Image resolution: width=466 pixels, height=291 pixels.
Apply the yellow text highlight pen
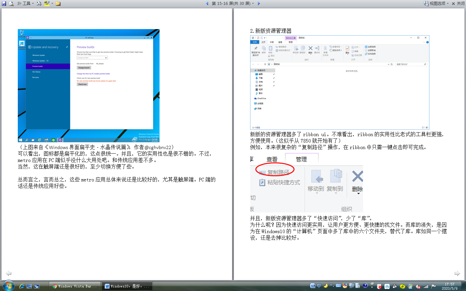(x=47, y=4)
